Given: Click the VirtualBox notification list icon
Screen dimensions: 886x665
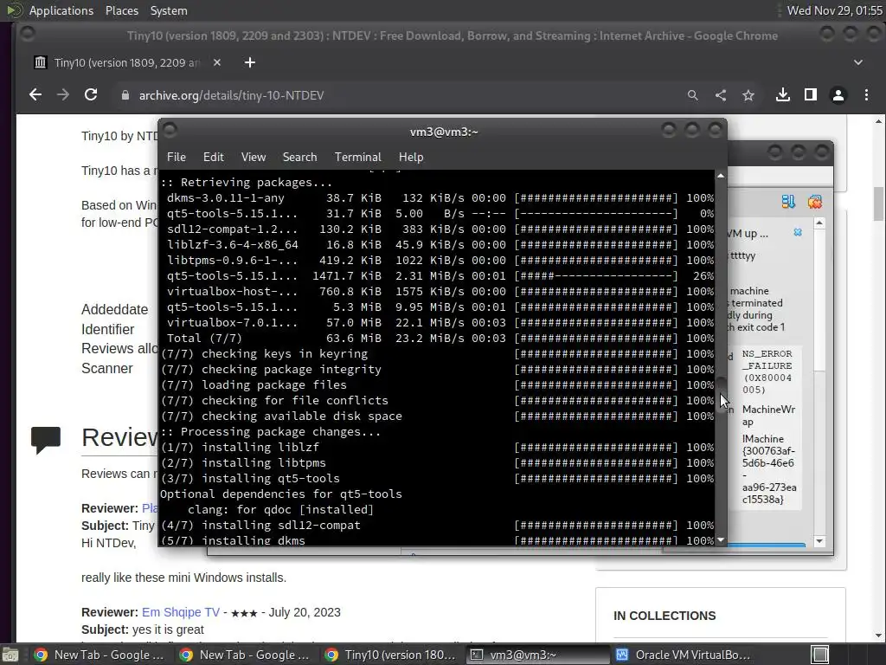Looking at the screenshot, I should [x=788, y=201].
